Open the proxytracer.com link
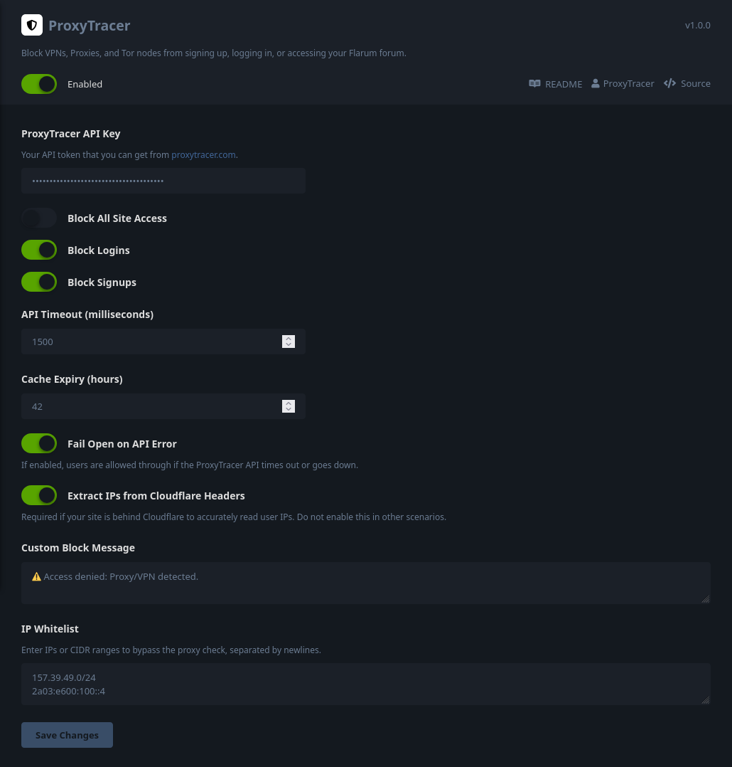The width and height of the screenshot is (732, 767). [x=203, y=154]
